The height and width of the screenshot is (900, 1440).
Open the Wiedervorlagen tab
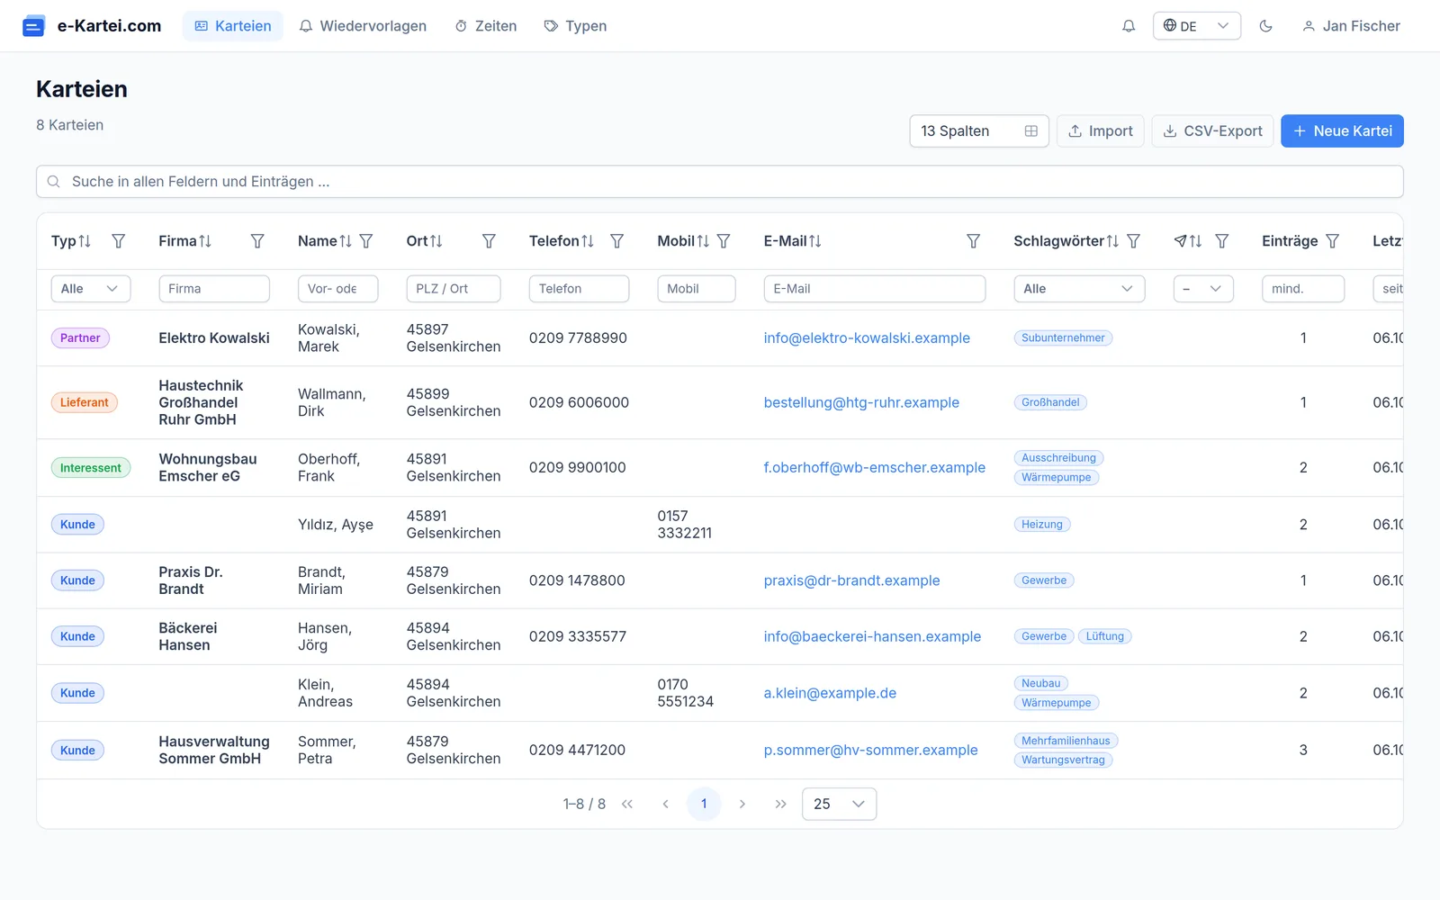click(x=363, y=26)
